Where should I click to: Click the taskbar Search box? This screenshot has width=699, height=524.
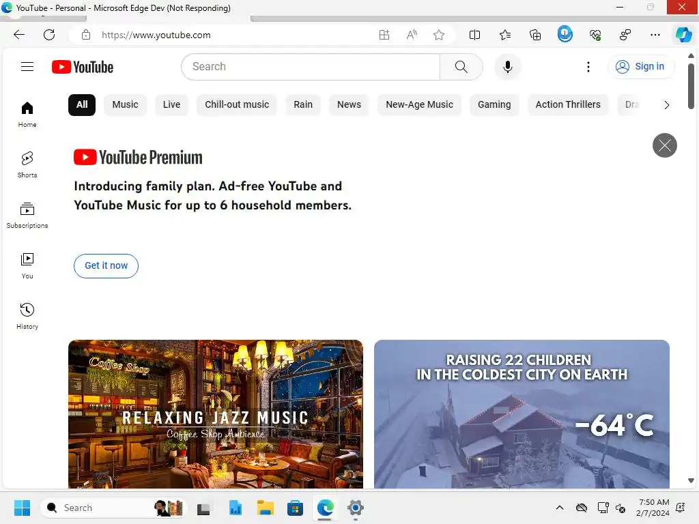pos(113,508)
